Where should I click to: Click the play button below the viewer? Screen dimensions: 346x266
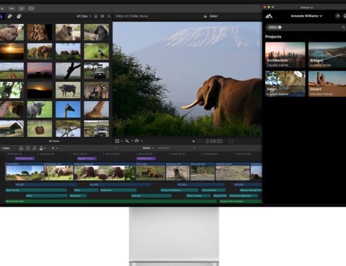[194, 141]
